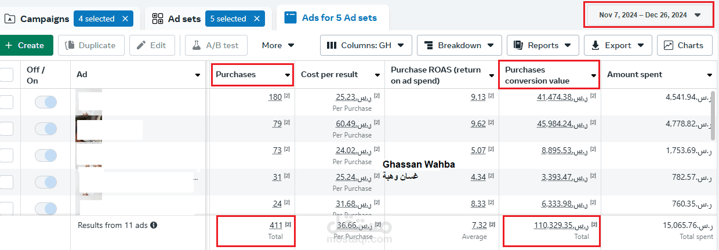
Task: Click the select-all checkbox in header
Action: point(6,74)
